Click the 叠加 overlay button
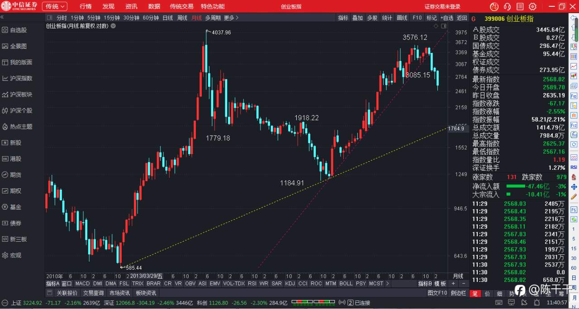 tap(358, 18)
